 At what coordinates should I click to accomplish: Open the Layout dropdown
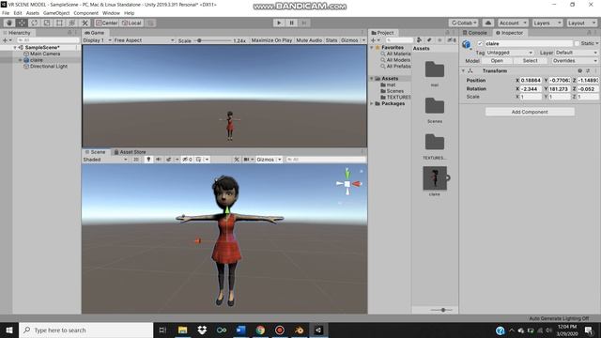click(x=581, y=23)
